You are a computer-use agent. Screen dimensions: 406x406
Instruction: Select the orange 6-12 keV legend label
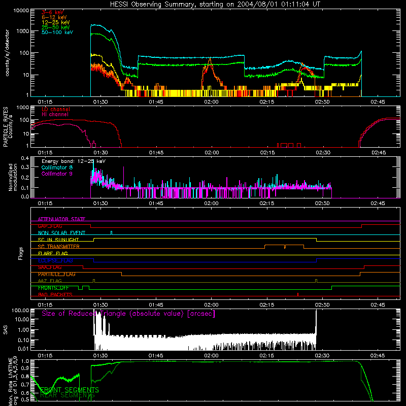(x=54, y=17)
